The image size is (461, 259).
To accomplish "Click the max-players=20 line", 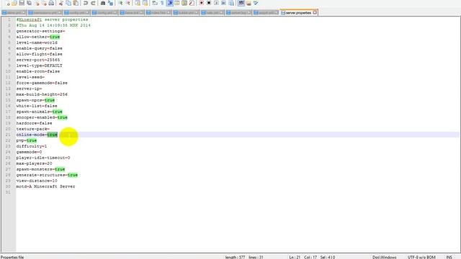I will [x=34, y=163].
